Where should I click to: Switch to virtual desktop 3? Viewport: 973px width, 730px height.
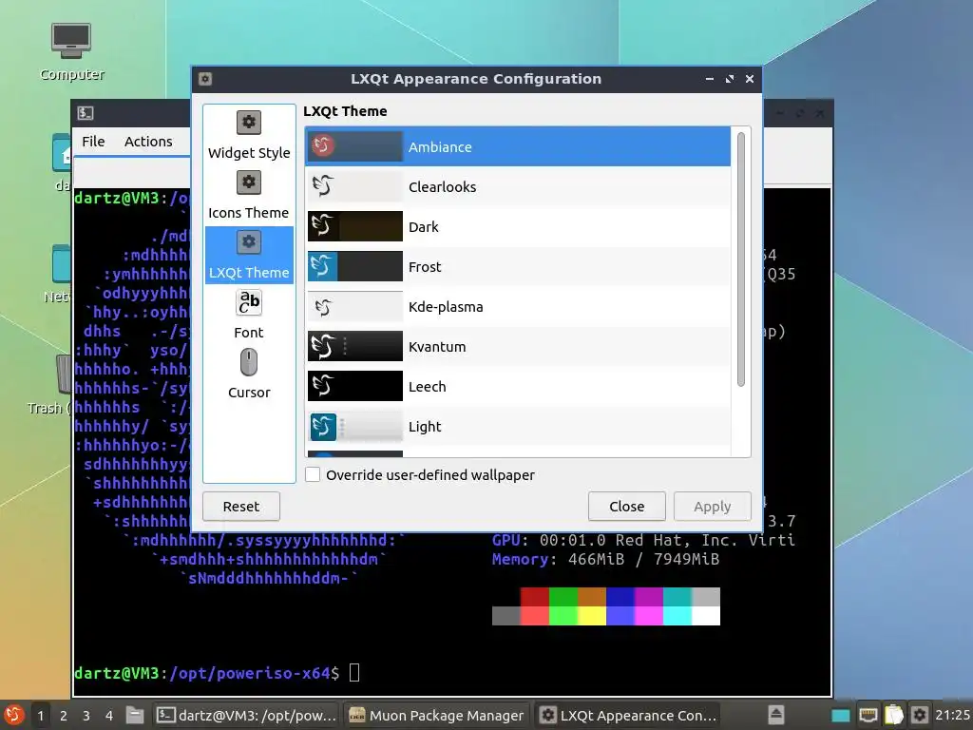pos(86,716)
